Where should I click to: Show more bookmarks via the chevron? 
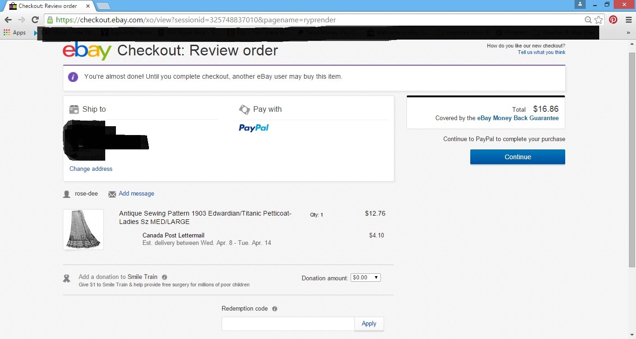tap(629, 33)
